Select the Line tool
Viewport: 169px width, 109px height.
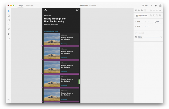tap(8, 24)
